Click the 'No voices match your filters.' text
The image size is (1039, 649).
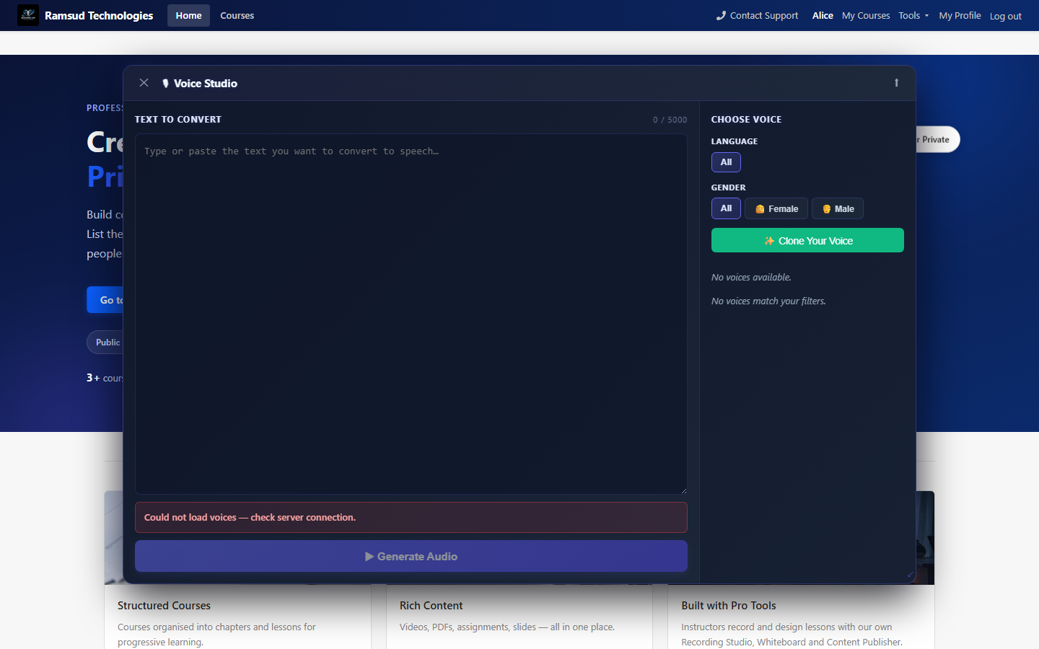coord(768,301)
